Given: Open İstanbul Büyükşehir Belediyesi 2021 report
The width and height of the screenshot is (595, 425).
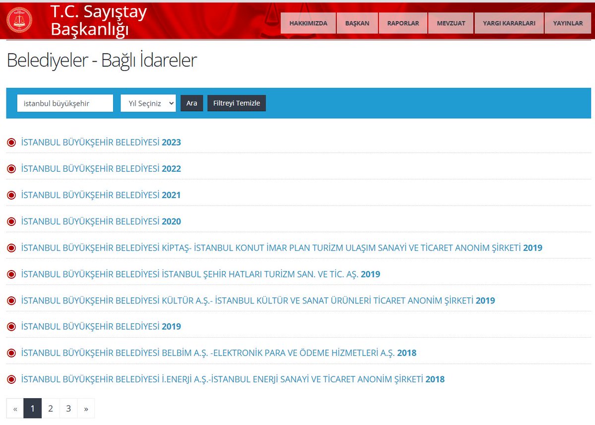Looking at the screenshot, I should click(101, 195).
